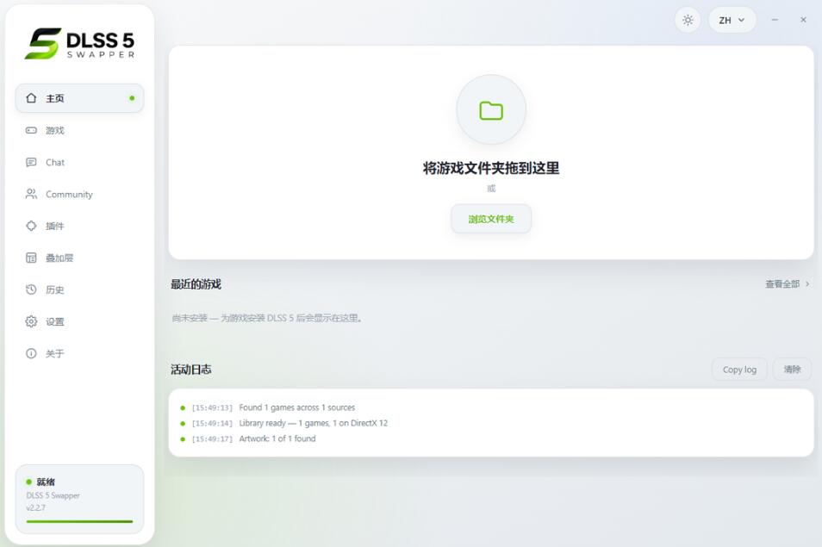Open the ZH language dropdown
The width and height of the screenshot is (822, 547).
point(732,20)
